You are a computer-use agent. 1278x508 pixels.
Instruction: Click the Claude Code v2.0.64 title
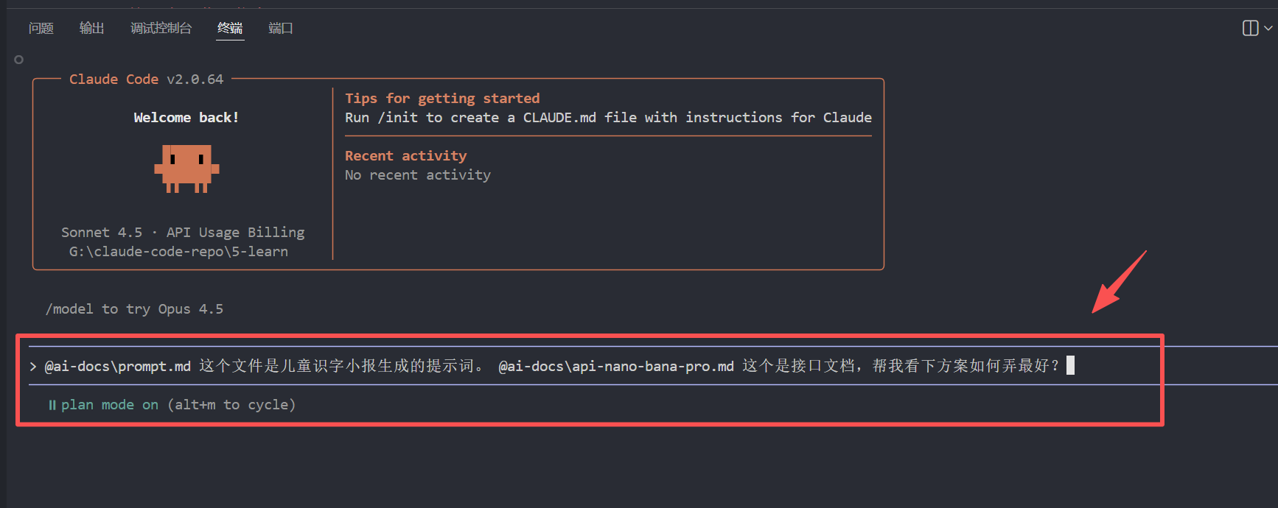[x=146, y=80]
